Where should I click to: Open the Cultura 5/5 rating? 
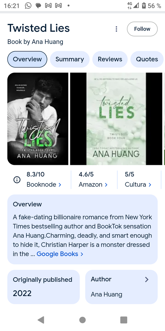[138, 180]
